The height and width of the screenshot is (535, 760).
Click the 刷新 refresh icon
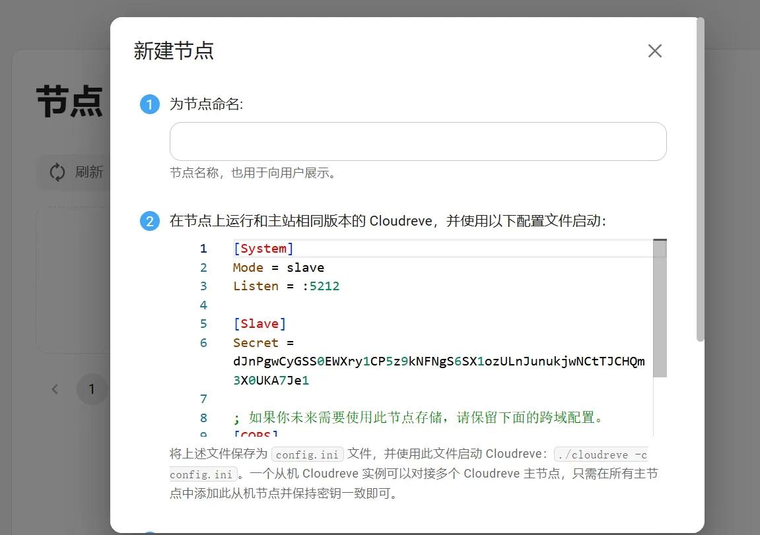point(57,172)
